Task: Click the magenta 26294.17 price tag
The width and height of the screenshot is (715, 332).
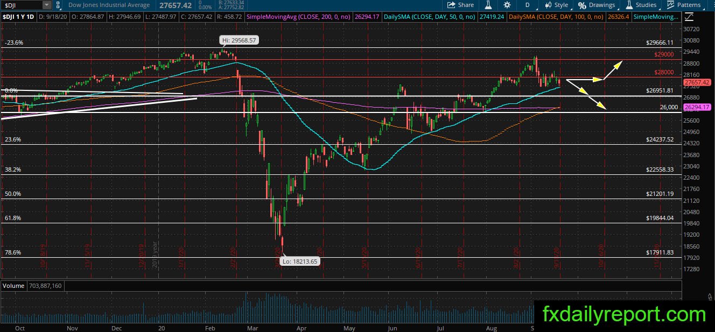Action: (x=697, y=108)
